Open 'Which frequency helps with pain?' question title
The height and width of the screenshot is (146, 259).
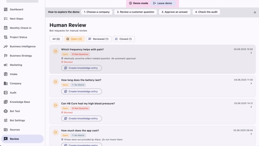tap(83, 49)
